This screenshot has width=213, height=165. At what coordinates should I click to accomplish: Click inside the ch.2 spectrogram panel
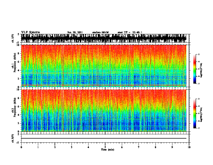(104, 111)
